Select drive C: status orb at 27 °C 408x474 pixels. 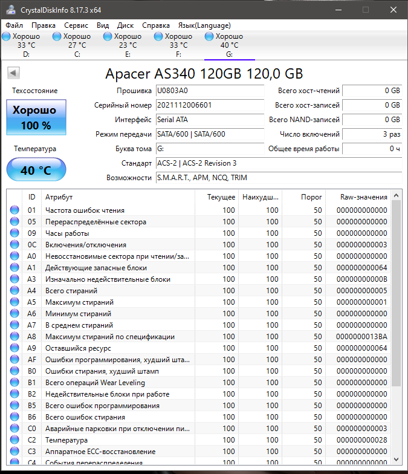[57, 36]
